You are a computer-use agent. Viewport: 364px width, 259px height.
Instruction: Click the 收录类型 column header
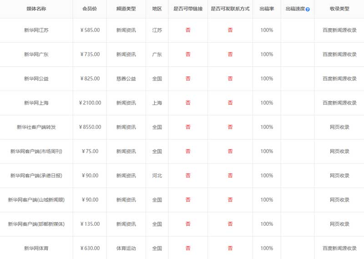(x=339, y=9)
